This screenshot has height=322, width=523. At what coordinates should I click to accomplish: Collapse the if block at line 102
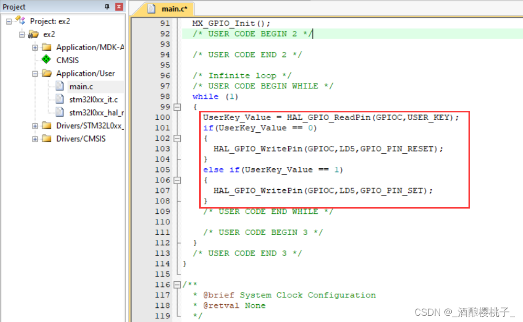178,139
